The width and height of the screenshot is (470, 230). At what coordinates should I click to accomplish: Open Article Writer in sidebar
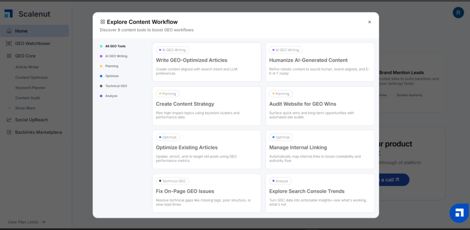27,67
